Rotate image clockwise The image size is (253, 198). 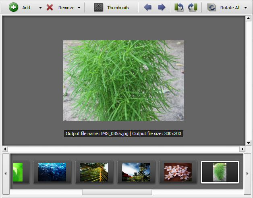[193, 7]
